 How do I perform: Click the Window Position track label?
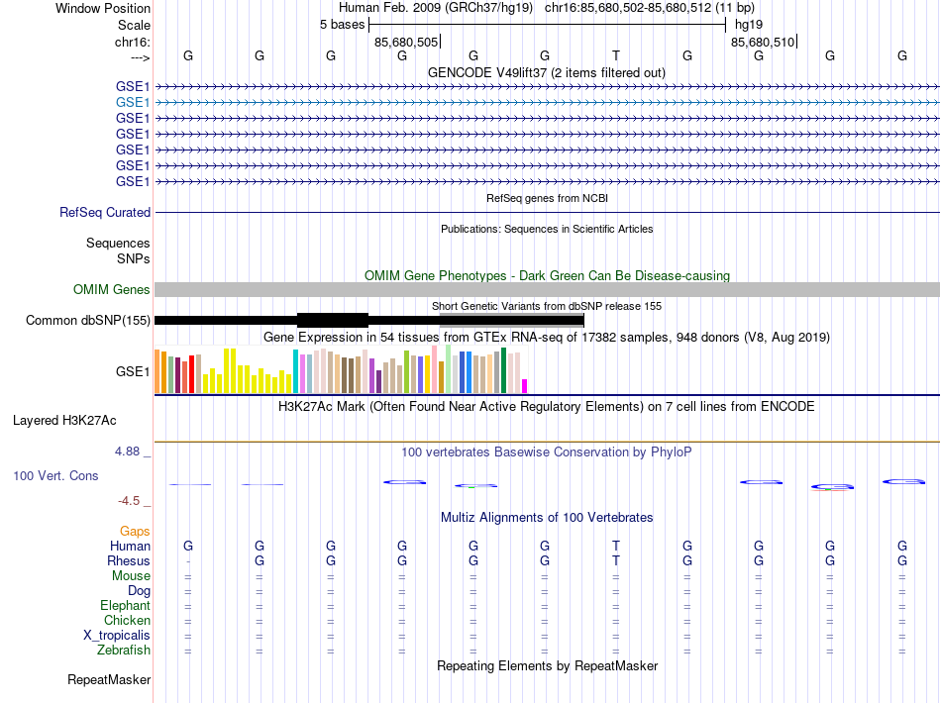coord(103,8)
